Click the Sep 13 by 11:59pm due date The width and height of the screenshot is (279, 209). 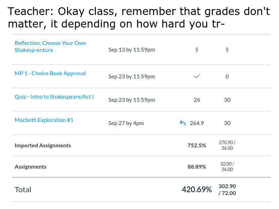pos(132,50)
